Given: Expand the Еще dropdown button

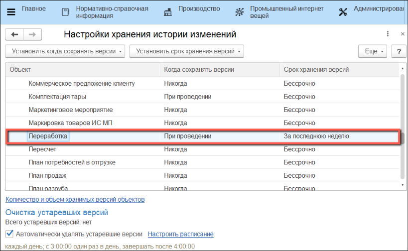Looking at the screenshot, I should point(372,51).
